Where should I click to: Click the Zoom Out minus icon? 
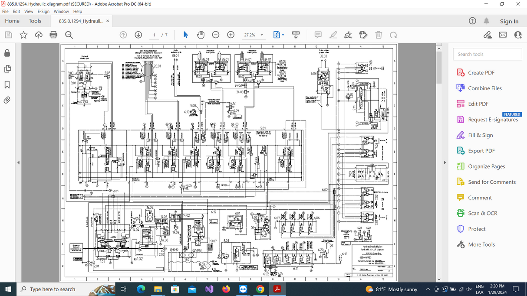[x=216, y=35]
